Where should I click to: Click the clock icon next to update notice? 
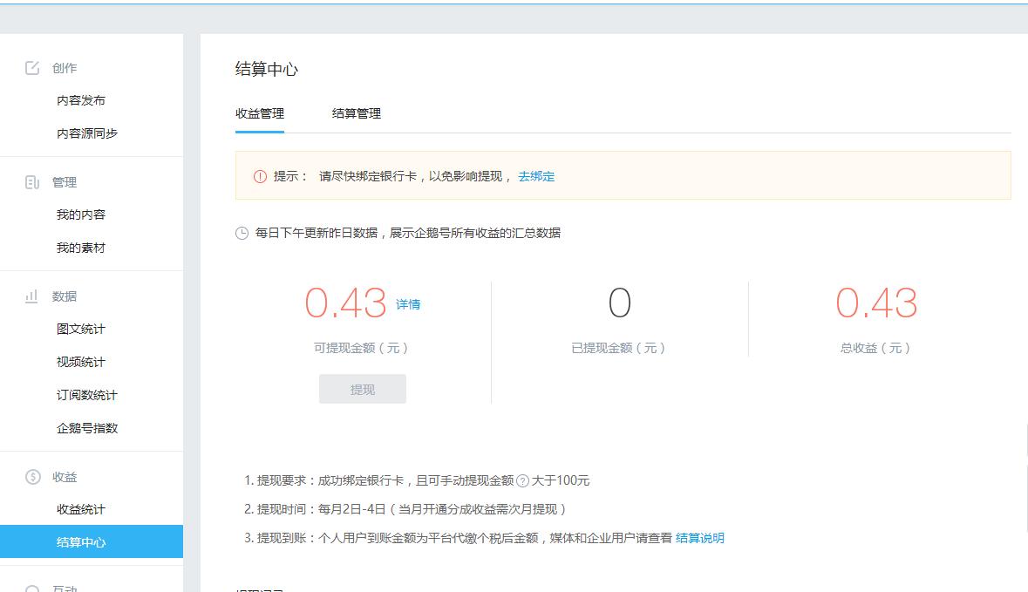242,232
